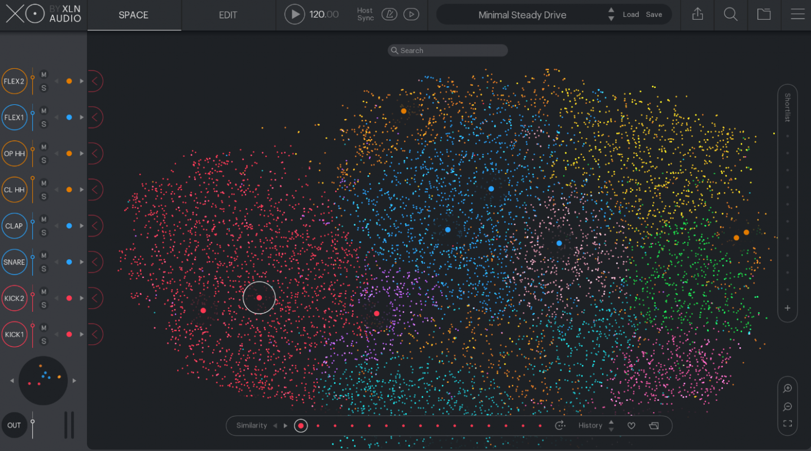The image size is (811, 451).
Task: Open search via the top-right magnifier icon
Action: [730, 15]
